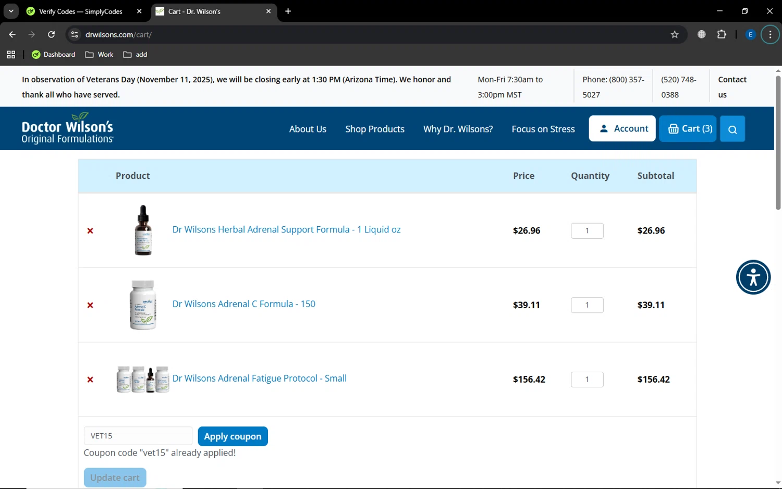Screen dimensions: 782x489
Task: Click the Phone: (800) 357-5027 number
Action: (613, 87)
